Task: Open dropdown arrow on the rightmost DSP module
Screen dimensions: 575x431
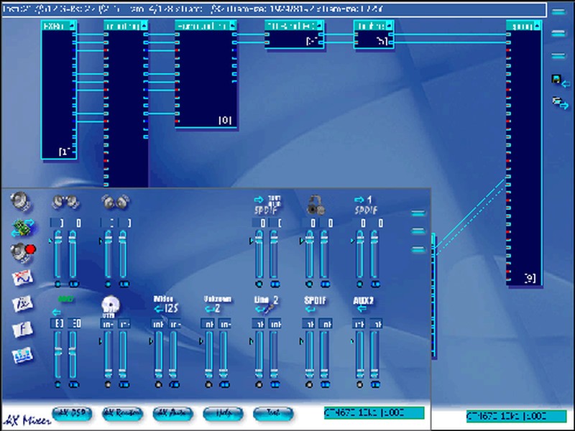Action: click(x=537, y=26)
